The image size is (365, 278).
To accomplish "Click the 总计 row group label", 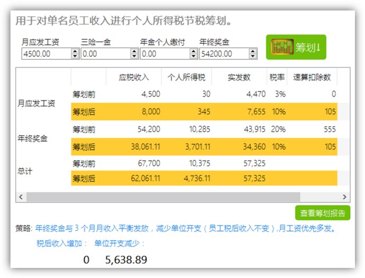I will pos(25,171).
